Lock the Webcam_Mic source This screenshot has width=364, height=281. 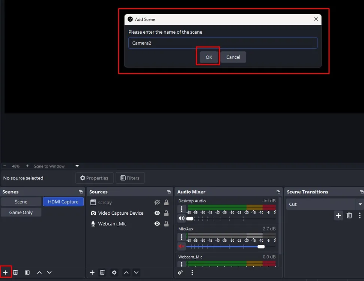[166, 224]
